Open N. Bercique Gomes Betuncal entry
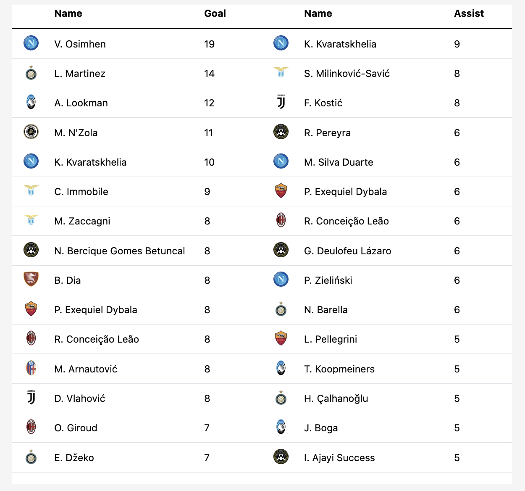 pyautogui.click(x=120, y=251)
